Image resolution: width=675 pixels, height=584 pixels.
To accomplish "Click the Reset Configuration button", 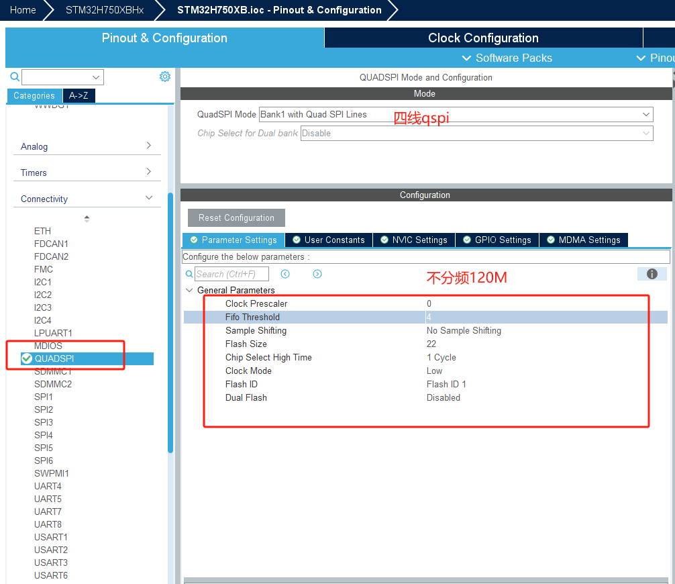I will coord(236,218).
